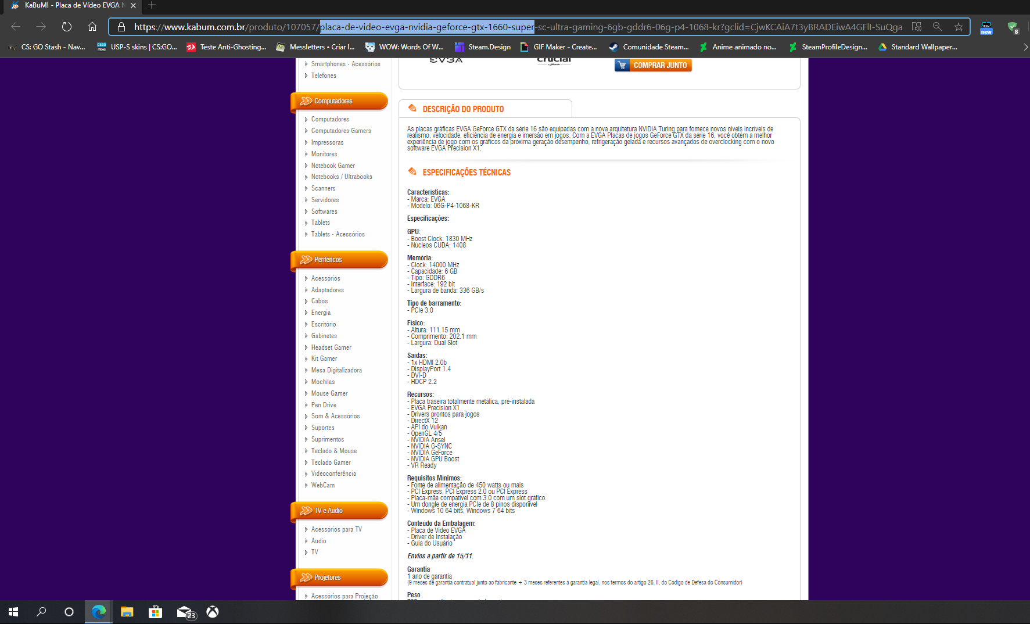Open Mouse Gamer category link
Viewport: 1030px width, 624px height.
pyautogui.click(x=329, y=393)
